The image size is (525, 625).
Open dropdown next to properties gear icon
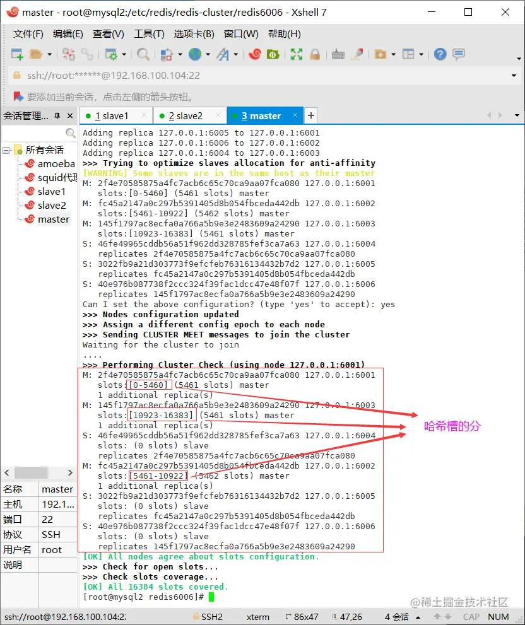pyautogui.click(x=124, y=54)
